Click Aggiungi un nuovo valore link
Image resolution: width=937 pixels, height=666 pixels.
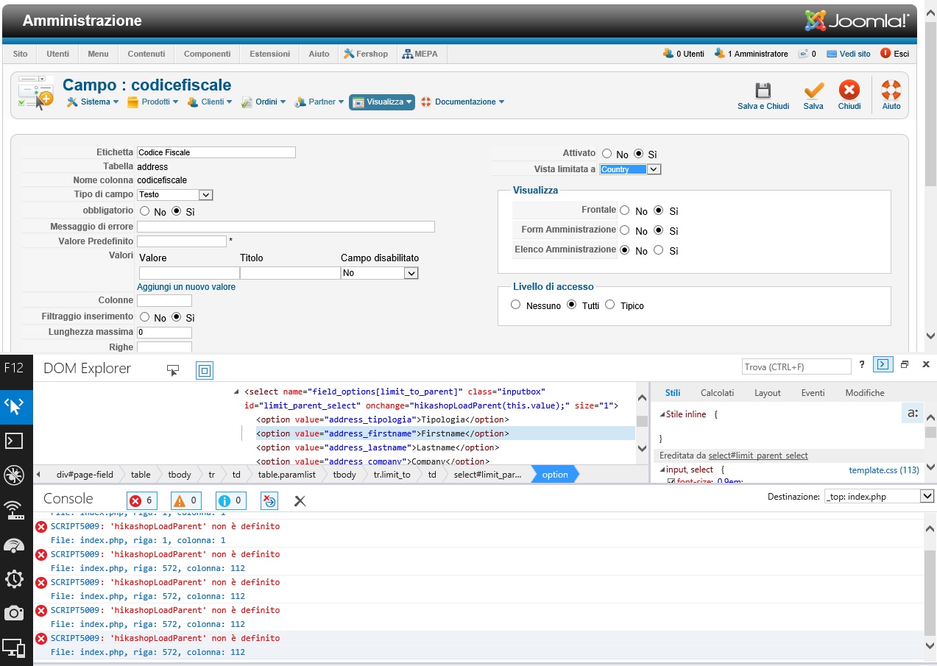point(186,287)
